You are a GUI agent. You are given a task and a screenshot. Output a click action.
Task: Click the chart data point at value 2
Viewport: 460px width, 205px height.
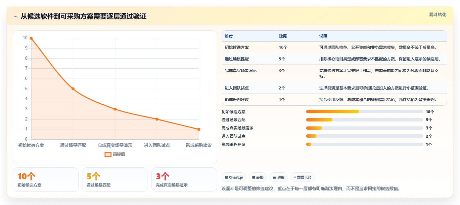157,119
